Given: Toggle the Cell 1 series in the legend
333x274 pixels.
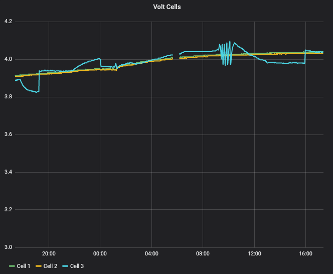Looking at the screenshot, I should (24, 266).
